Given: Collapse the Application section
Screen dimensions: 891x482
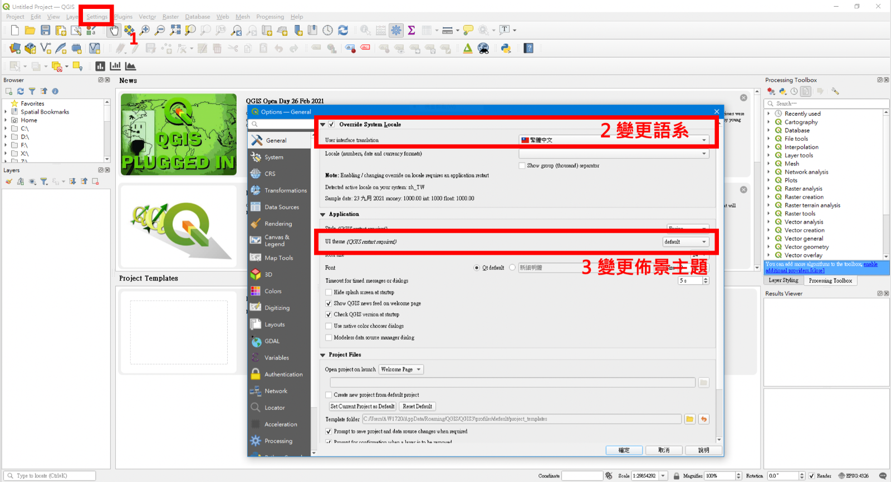Looking at the screenshot, I should [x=323, y=214].
